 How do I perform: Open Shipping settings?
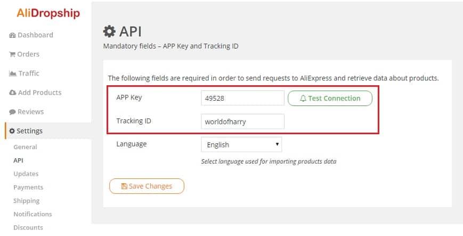(x=26, y=201)
